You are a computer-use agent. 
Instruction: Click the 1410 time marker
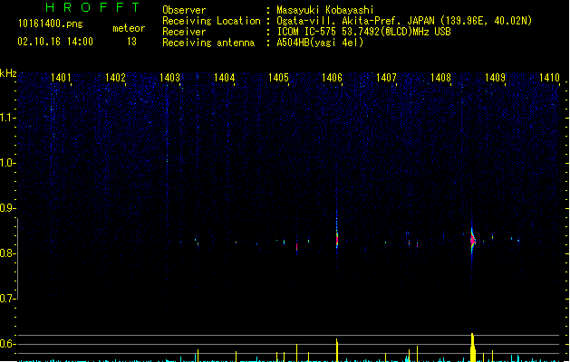pyautogui.click(x=549, y=78)
